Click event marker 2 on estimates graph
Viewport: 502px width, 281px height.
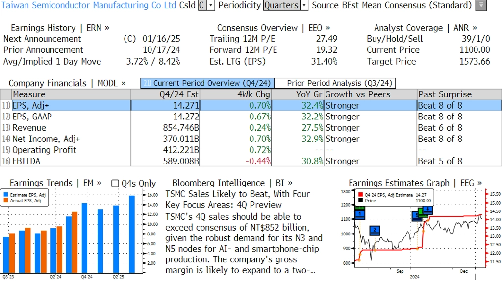[375, 231]
